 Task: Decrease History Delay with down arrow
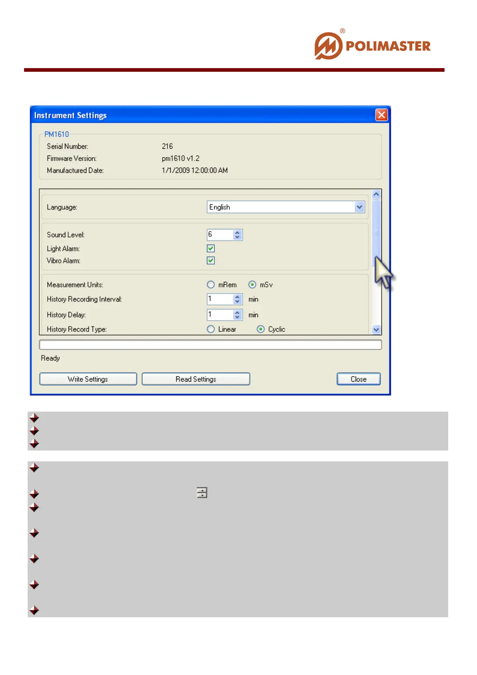pos(237,317)
